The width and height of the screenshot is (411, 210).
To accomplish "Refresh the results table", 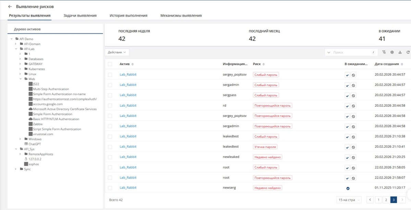I will [x=408, y=52].
